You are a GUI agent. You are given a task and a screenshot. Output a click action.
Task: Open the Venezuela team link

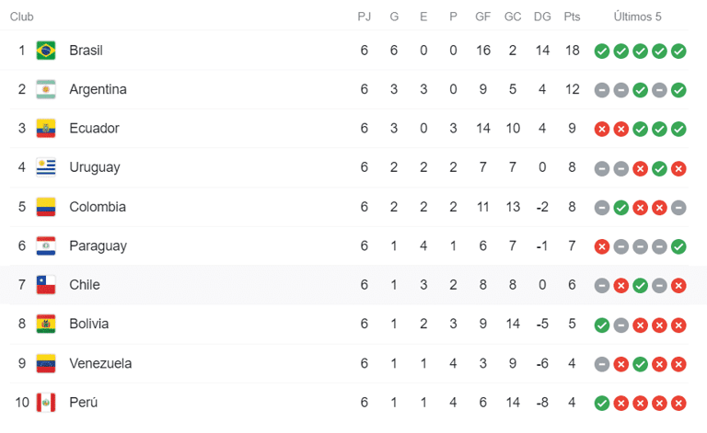click(100, 363)
